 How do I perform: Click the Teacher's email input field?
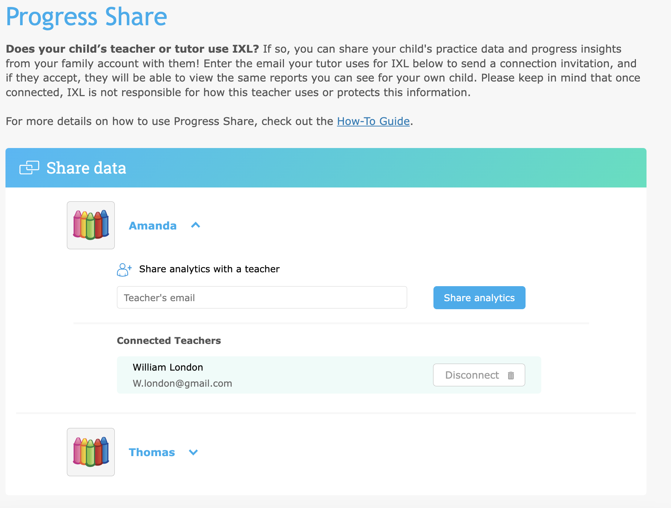pyautogui.click(x=261, y=297)
